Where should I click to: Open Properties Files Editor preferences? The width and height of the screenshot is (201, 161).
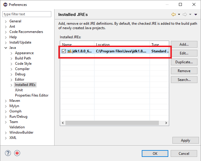32,95
